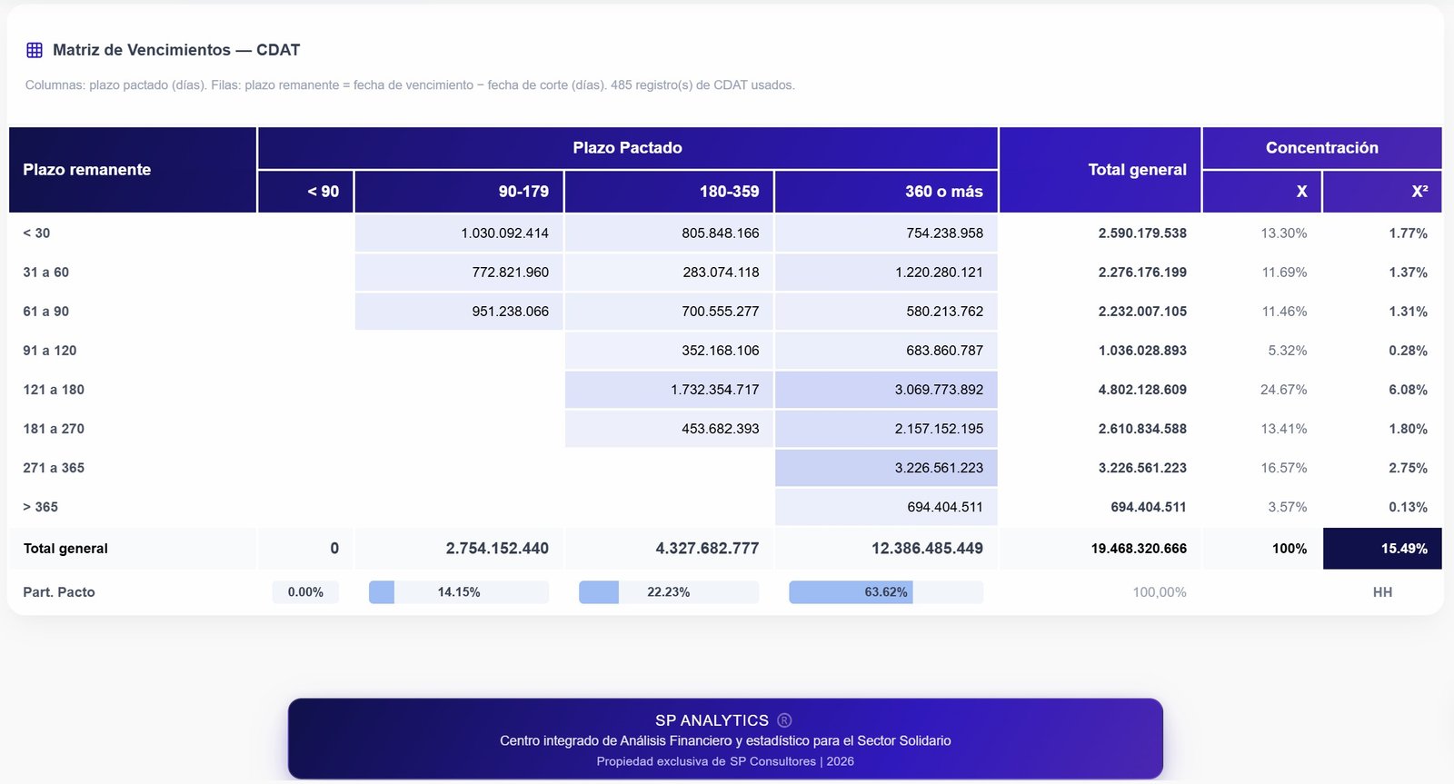This screenshot has width=1454, height=784.
Task: Click the 22.23% participation bar
Action: (x=669, y=592)
